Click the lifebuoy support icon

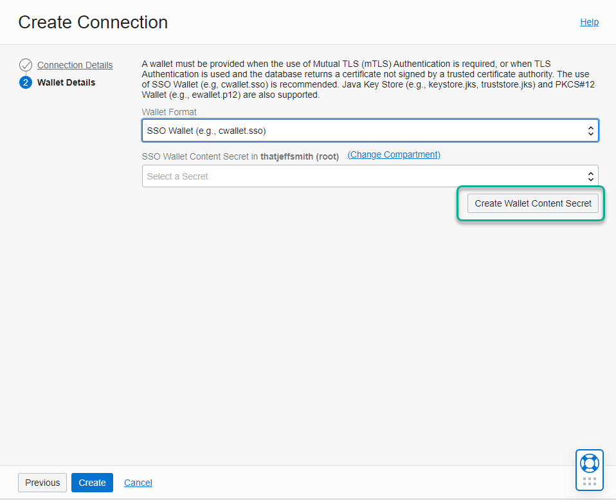pyautogui.click(x=589, y=463)
